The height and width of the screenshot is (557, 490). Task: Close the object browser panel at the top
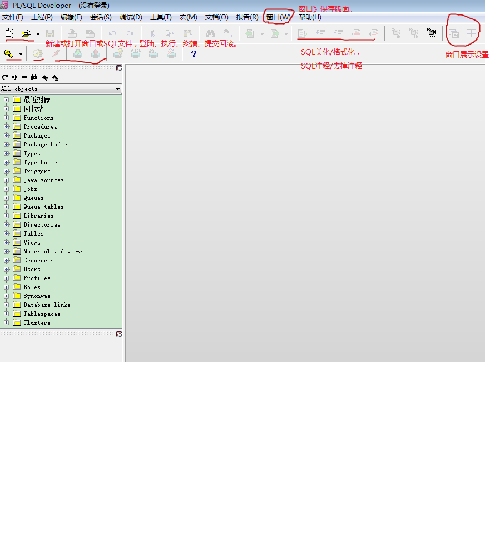(x=119, y=68)
